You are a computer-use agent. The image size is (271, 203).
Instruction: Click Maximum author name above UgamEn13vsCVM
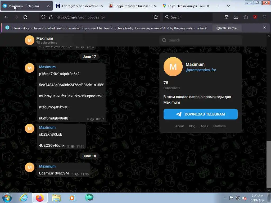[47, 166]
